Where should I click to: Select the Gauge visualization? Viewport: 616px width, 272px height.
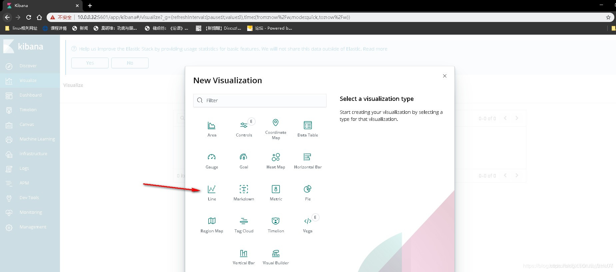coord(212,161)
